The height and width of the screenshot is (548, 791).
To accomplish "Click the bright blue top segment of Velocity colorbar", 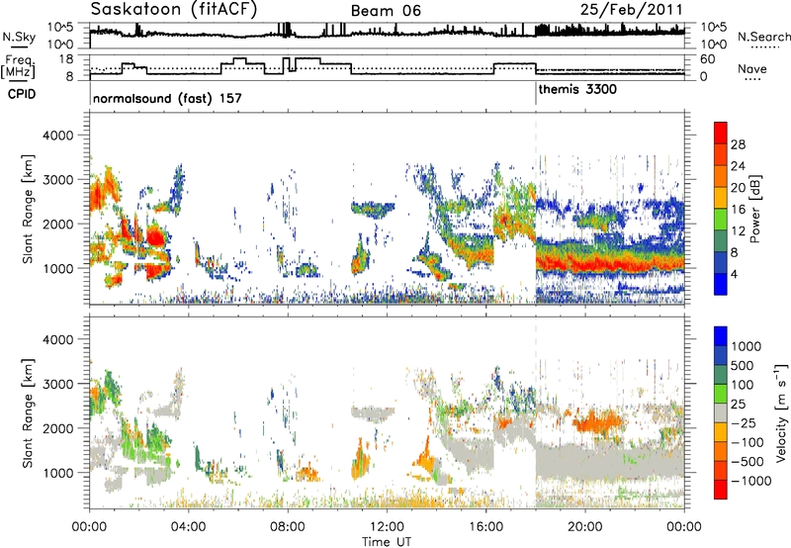I will [721, 336].
